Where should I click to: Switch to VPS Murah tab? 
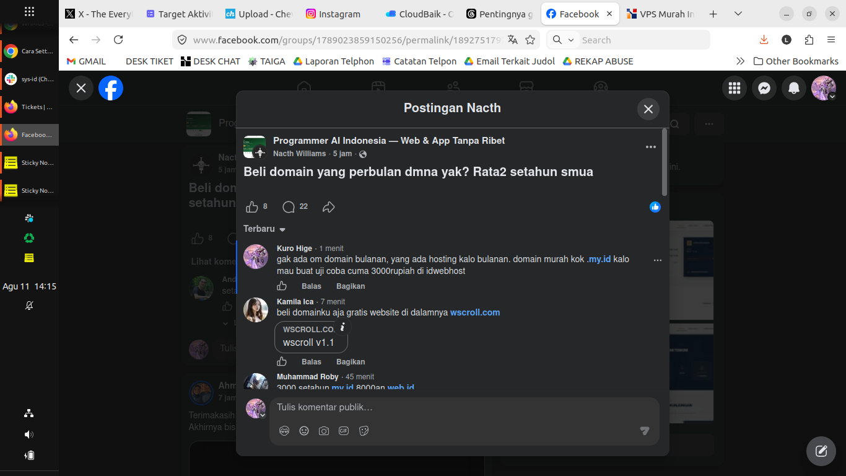[x=660, y=14]
